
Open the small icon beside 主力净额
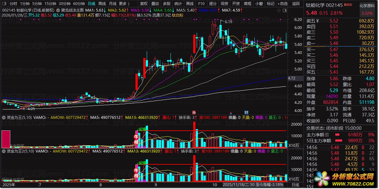click(x=327, y=135)
